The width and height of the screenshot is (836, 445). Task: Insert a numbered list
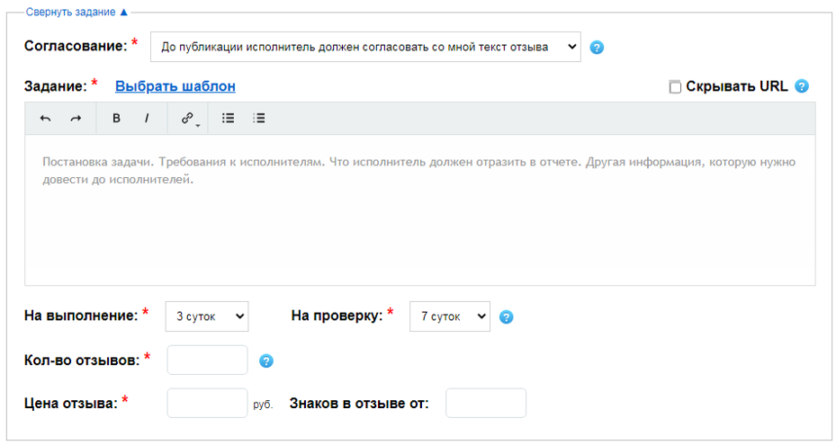coord(259,119)
